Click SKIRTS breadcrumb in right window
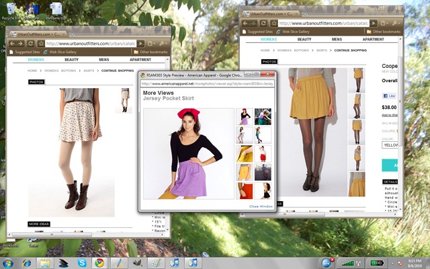Screen dimensions: 430x269 [x=322, y=50]
